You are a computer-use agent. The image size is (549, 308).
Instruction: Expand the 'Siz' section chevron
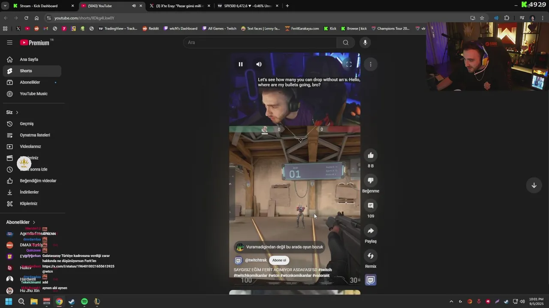pyautogui.click(x=17, y=113)
